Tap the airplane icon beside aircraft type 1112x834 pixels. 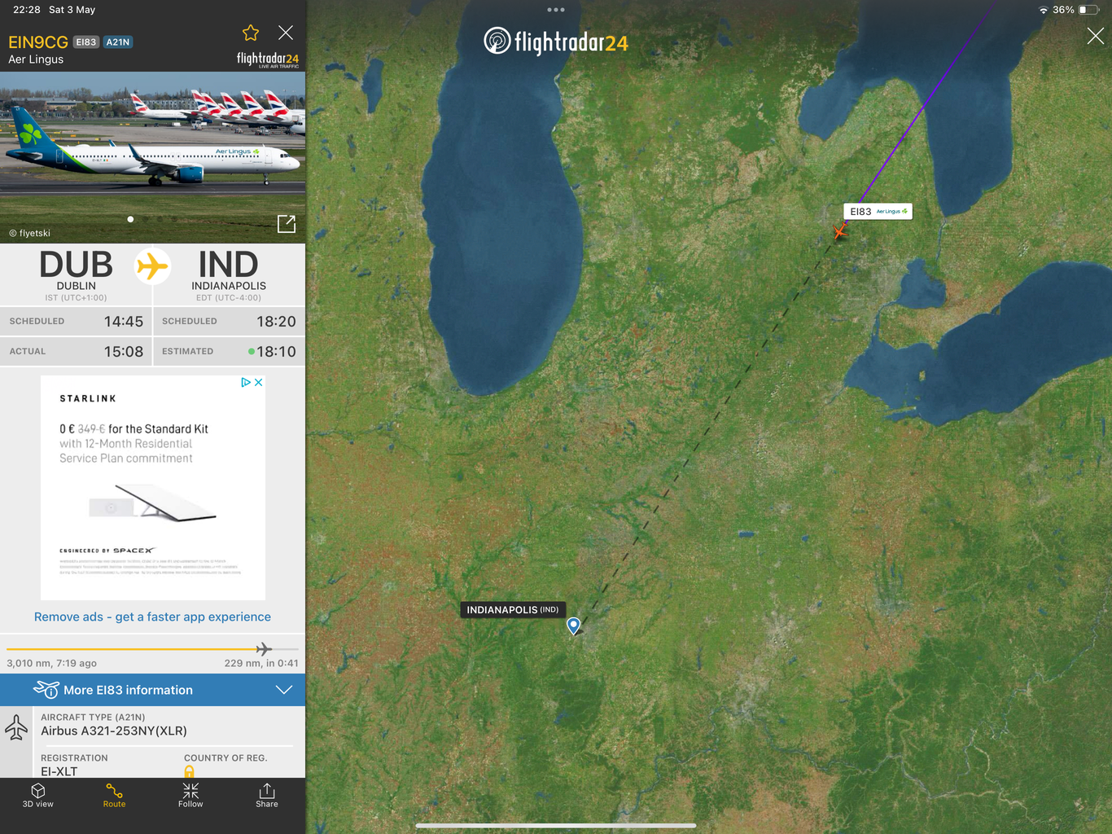(x=16, y=727)
